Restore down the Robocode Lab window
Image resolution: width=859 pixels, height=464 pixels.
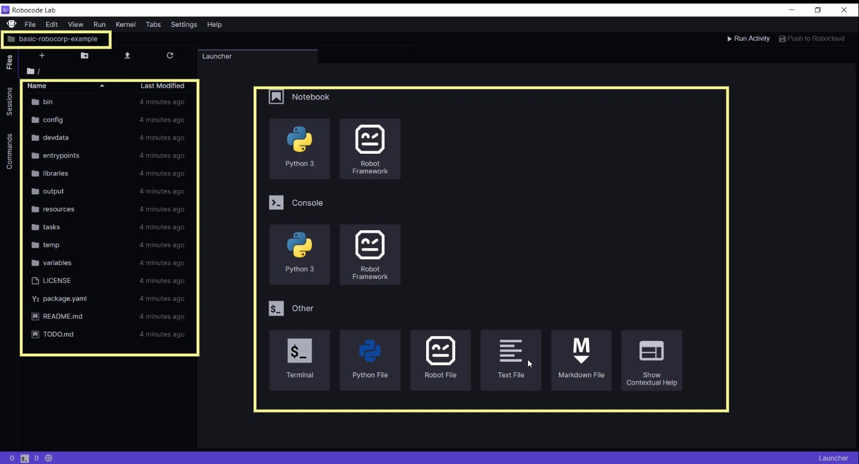tap(818, 10)
